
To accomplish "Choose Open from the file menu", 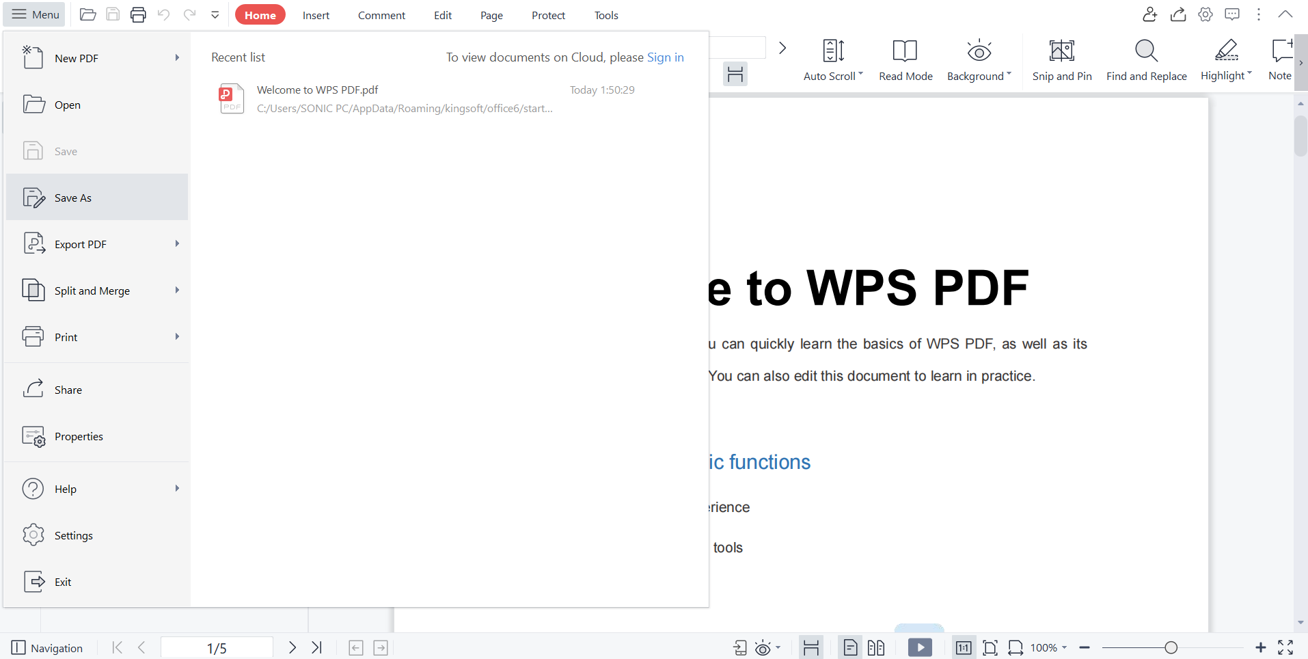I will pos(97,105).
